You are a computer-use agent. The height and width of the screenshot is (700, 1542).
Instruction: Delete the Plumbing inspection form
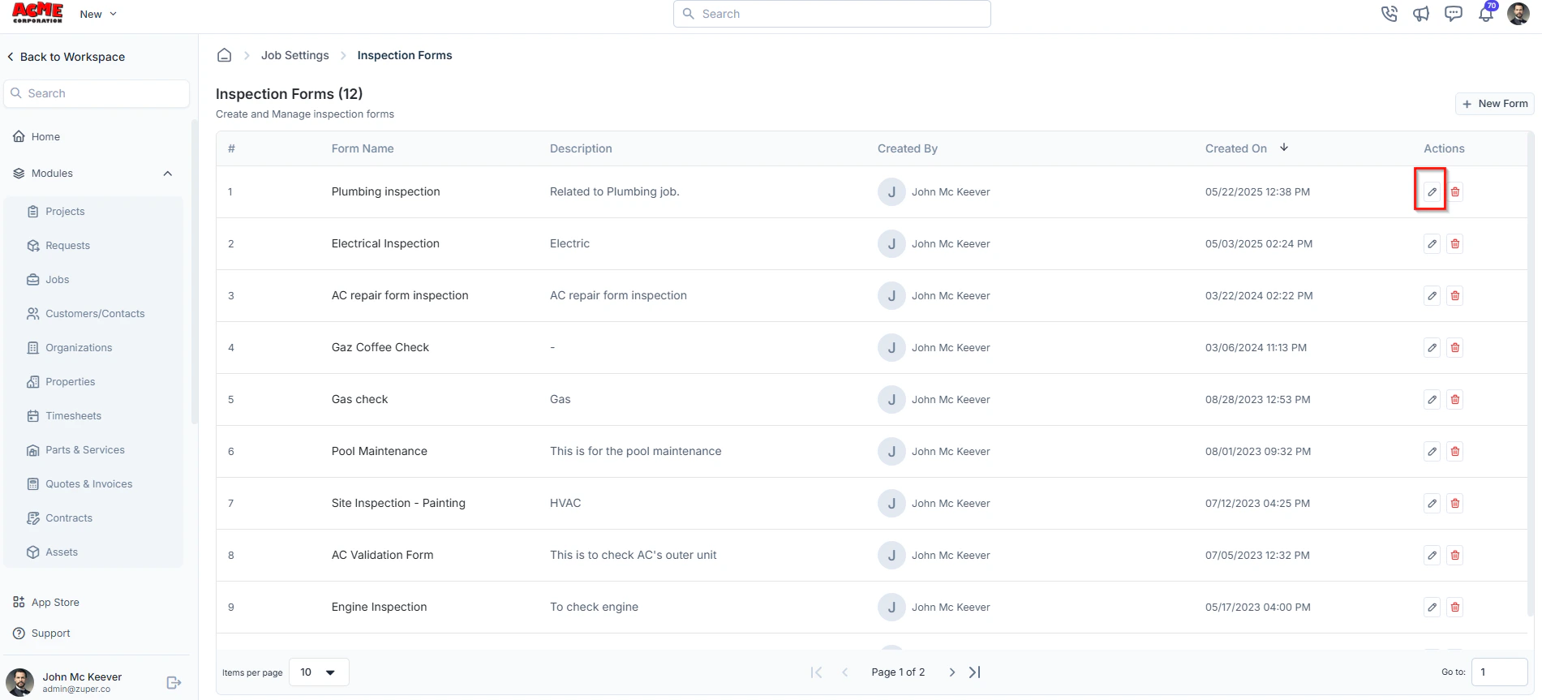(x=1455, y=192)
